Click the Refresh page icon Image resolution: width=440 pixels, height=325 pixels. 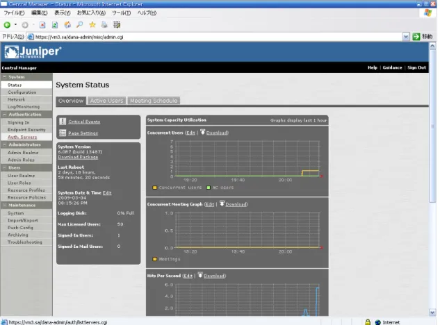coord(55,25)
